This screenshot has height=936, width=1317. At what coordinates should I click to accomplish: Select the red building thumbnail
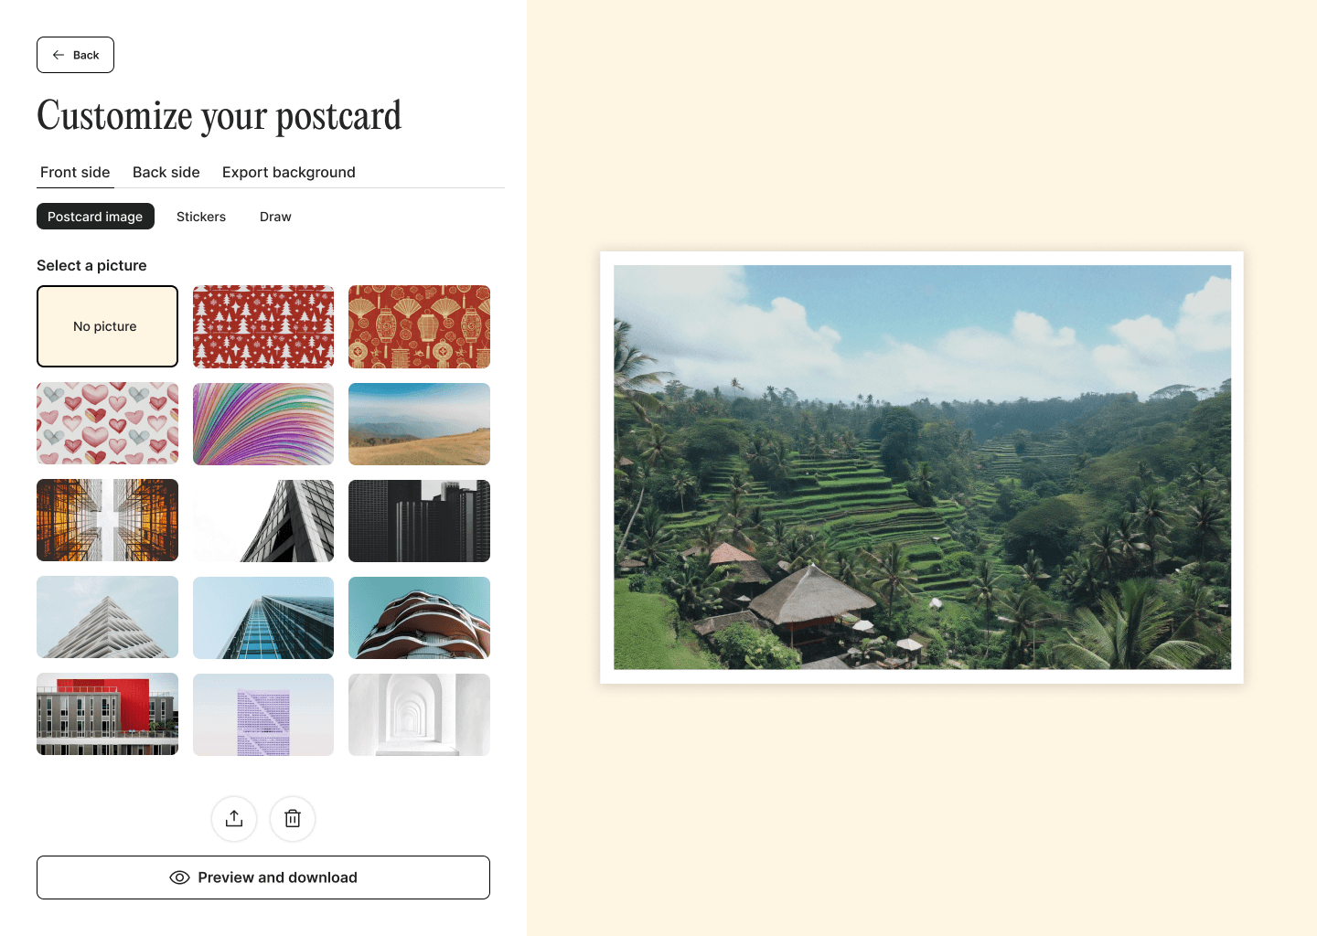pyautogui.click(x=107, y=715)
